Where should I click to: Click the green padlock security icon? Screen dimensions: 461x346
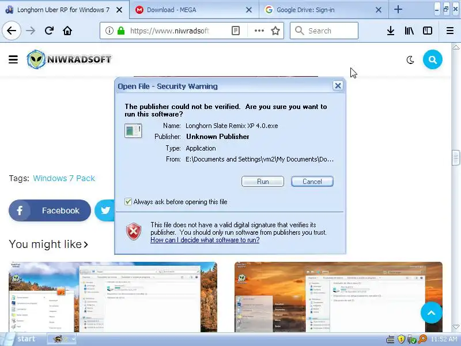pos(121,31)
